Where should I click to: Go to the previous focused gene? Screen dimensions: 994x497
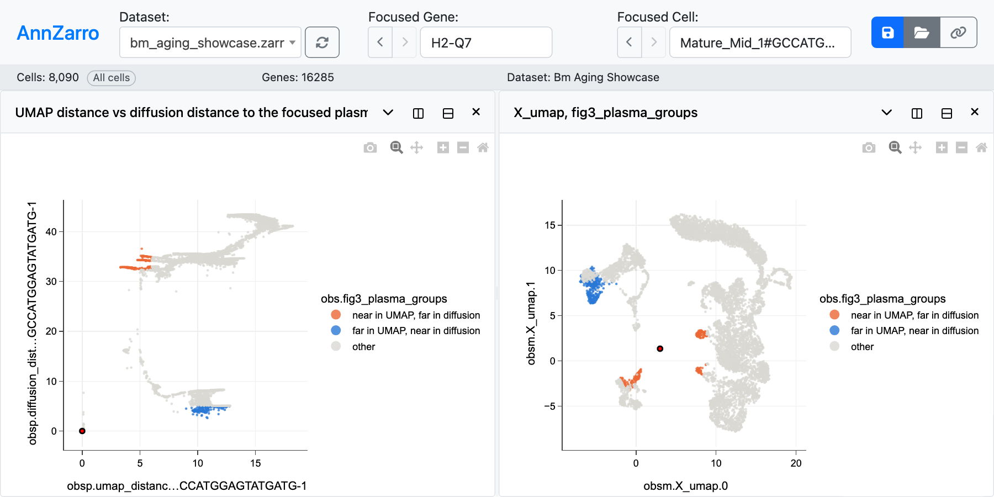tap(380, 43)
